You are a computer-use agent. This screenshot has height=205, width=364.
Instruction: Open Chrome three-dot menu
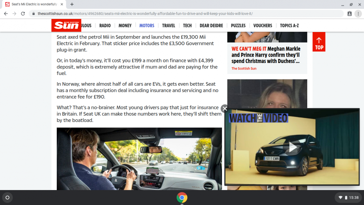(x=358, y=14)
